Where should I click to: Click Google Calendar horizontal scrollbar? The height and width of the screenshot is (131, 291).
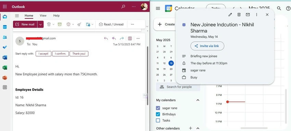click(x=254, y=128)
